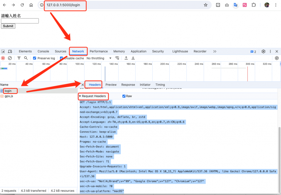Open the Recorder tab
The height and width of the screenshot is (195, 281).
pos(200,51)
